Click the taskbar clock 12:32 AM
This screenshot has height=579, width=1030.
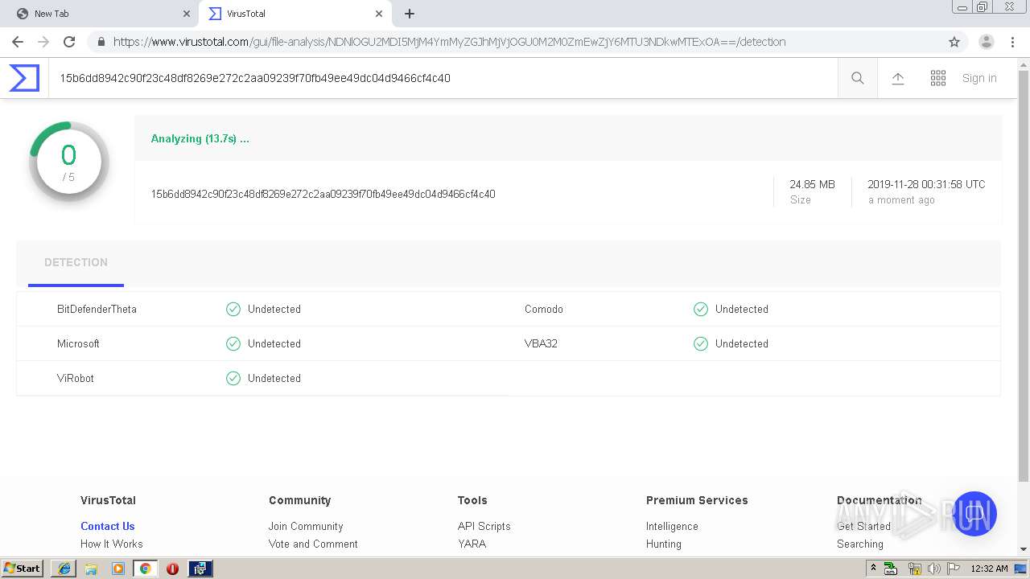click(989, 569)
